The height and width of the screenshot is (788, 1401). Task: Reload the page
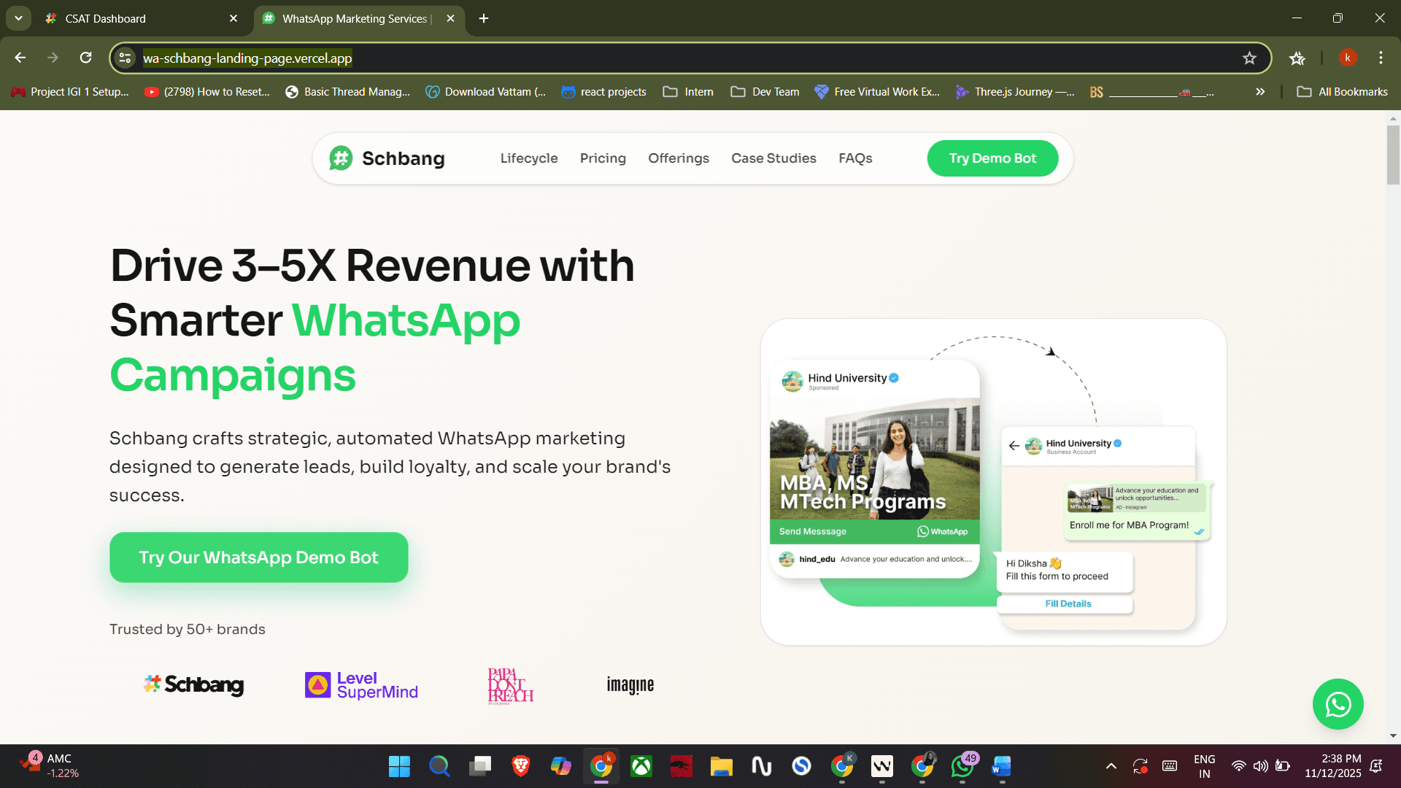pos(86,58)
